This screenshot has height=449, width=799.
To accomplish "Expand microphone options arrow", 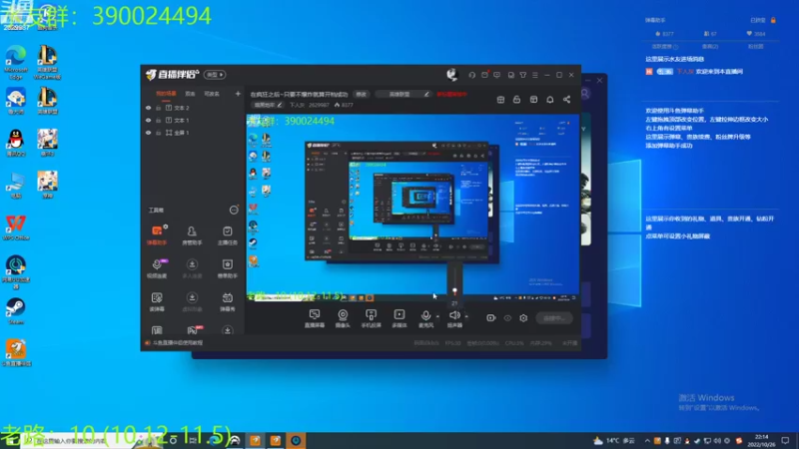I will (437, 316).
